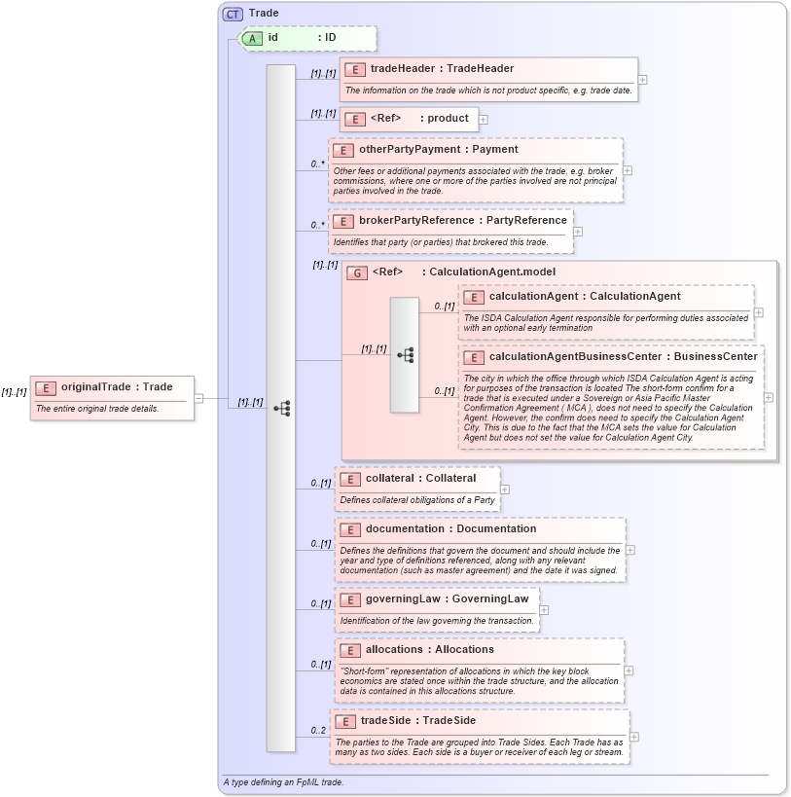Expand the product reference element
Image resolution: width=791 pixels, height=797 pixels.
pyautogui.click(x=483, y=118)
